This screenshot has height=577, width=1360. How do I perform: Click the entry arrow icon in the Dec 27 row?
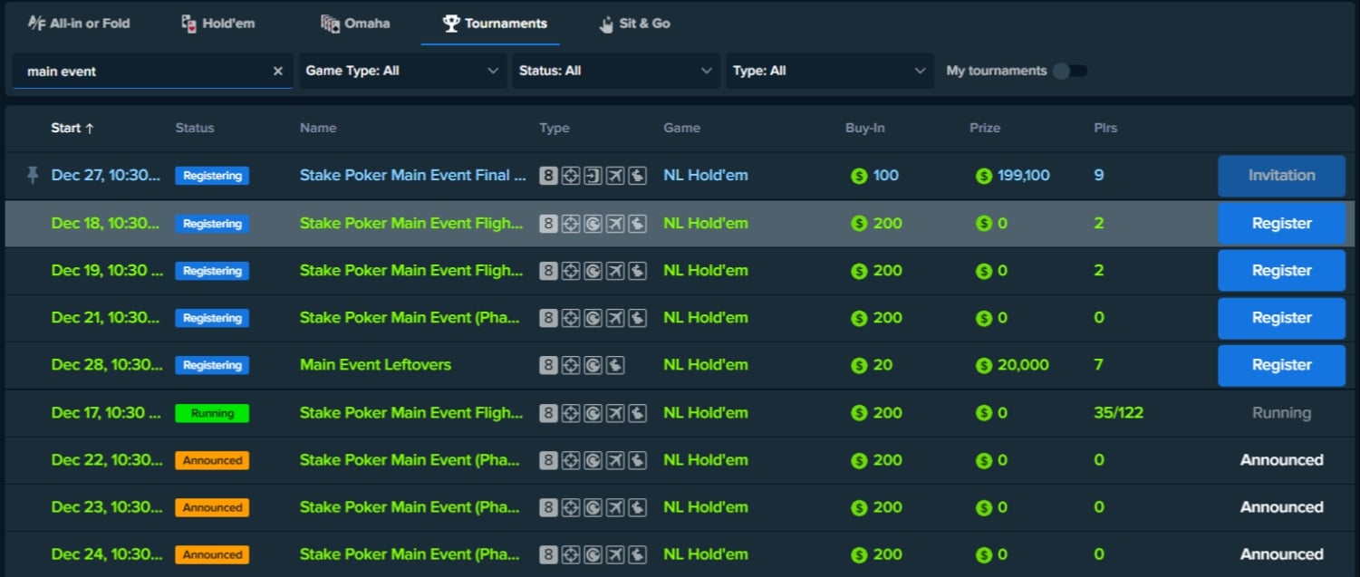(593, 176)
